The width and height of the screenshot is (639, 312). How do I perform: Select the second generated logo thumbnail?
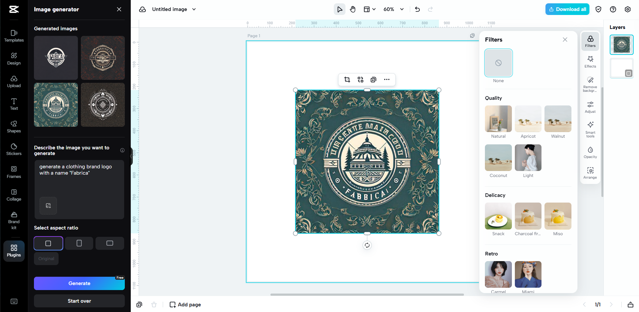click(103, 58)
